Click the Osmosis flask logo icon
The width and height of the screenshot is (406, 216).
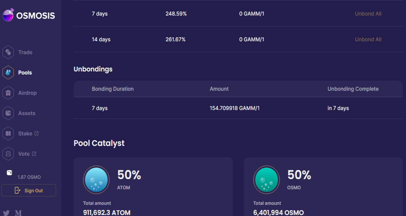click(8, 15)
